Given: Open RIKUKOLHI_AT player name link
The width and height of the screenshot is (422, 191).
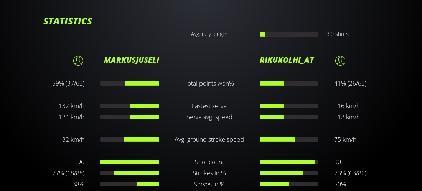Looking at the screenshot, I should (287, 60).
